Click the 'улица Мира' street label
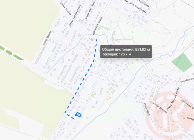 (147, 109)
